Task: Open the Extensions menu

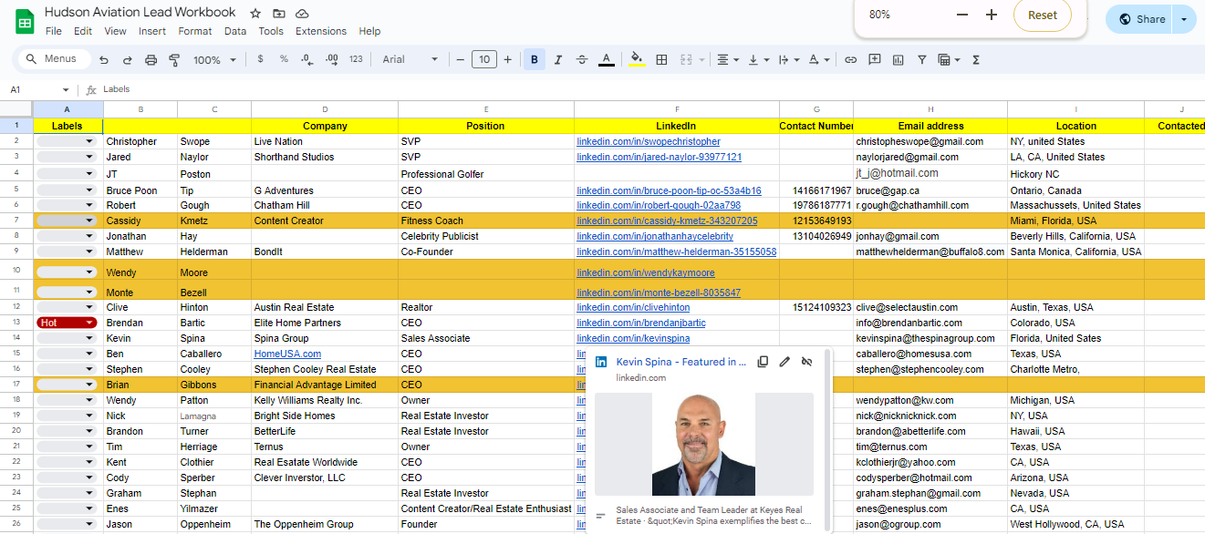Action: pyautogui.click(x=321, y=31)
